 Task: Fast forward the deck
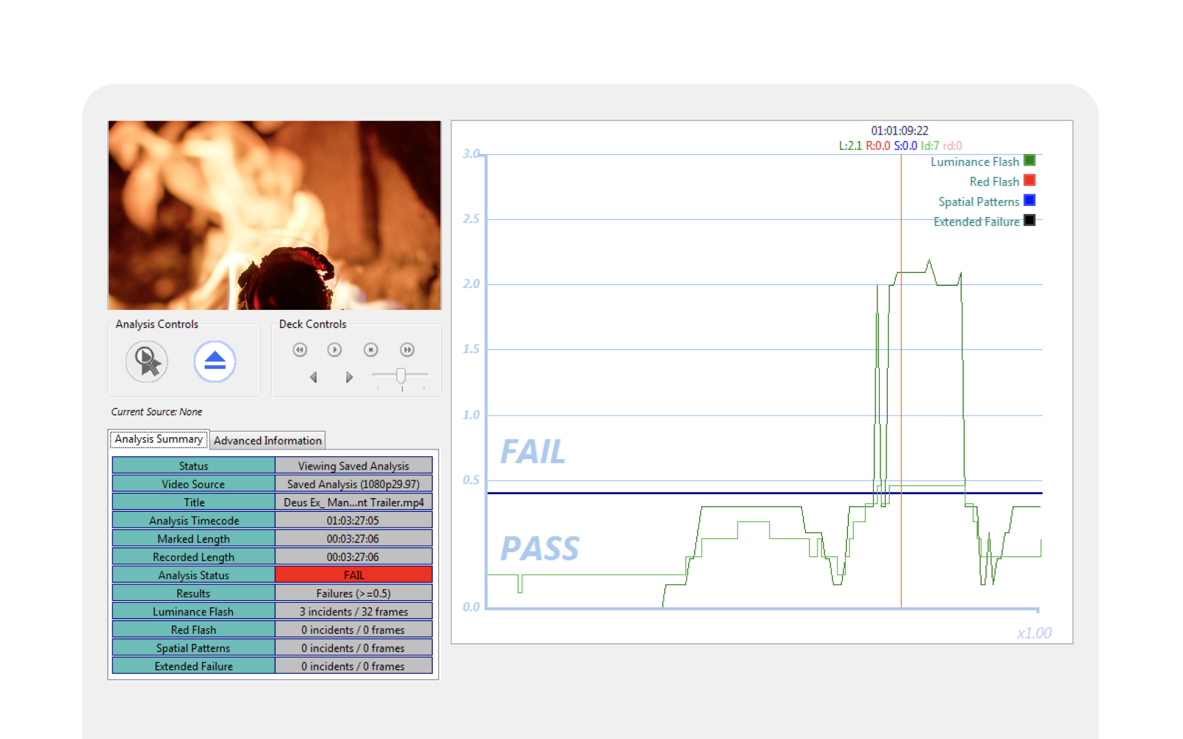coord(407,350)
